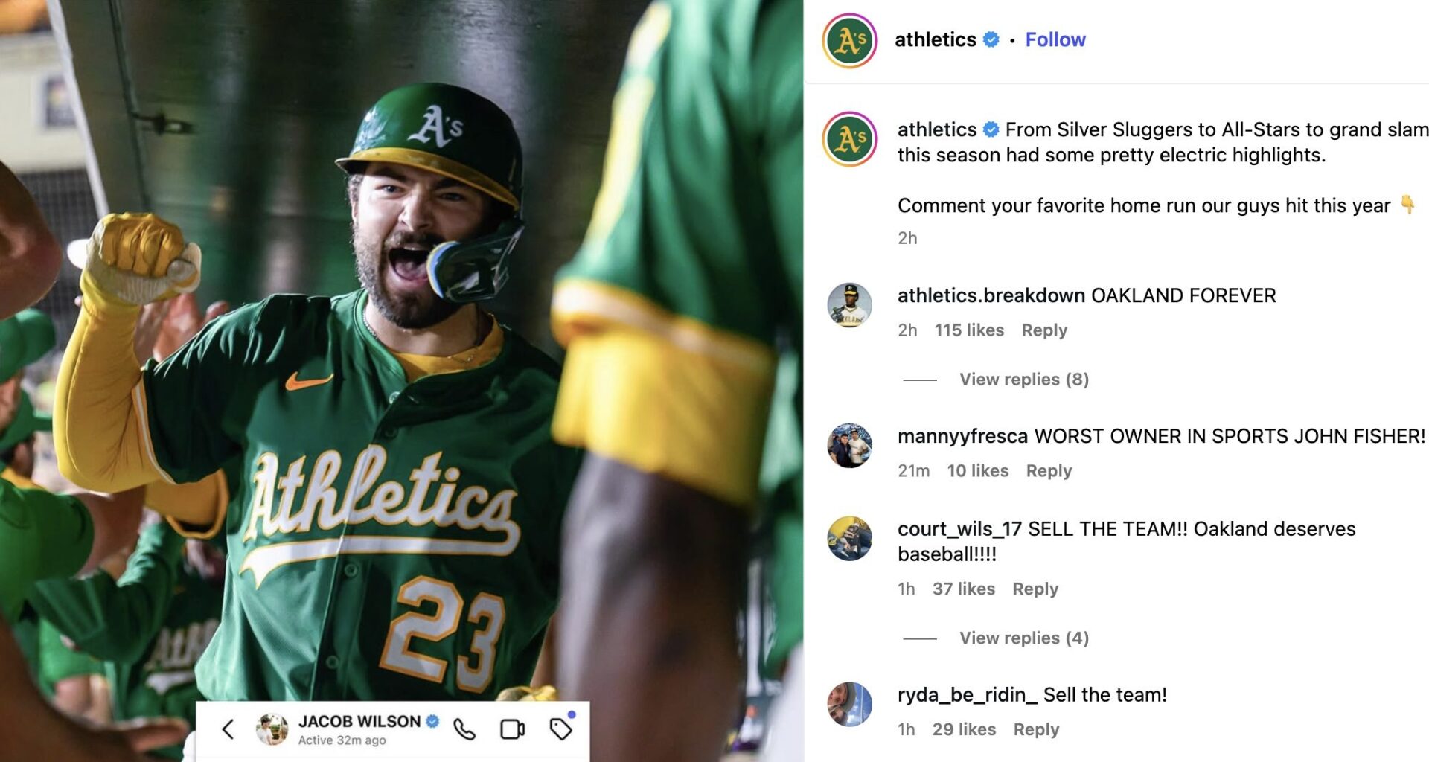Click 115 likes on athletics.breakdown's comment
The height and width of the screenshot is (762, 1429).
click(x=968, y=330)
